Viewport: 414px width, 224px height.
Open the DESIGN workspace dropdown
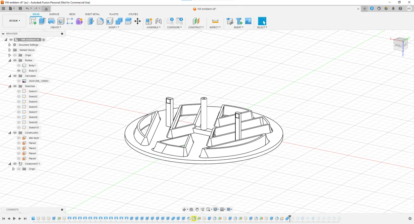pyautogui.click(x=14, y=21)
